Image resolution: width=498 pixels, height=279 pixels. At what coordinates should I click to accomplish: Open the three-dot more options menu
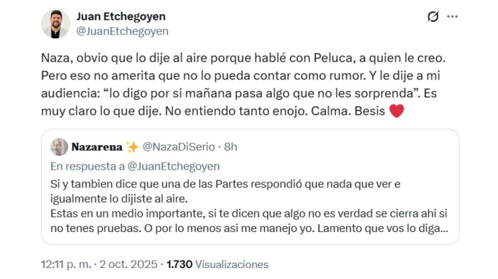click(453, 17)
